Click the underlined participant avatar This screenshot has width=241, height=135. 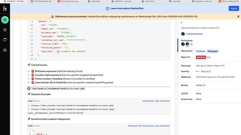pos(187,44)
